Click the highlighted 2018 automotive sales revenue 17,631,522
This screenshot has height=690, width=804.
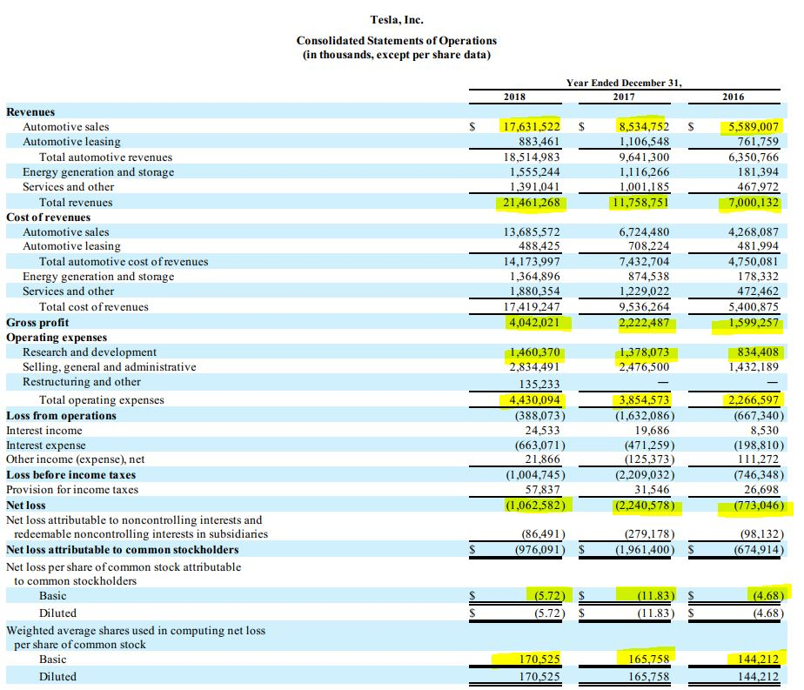point(533,127)
